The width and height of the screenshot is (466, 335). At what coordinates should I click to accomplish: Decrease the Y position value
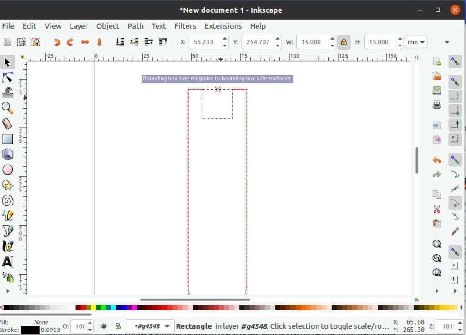(277, 45)
